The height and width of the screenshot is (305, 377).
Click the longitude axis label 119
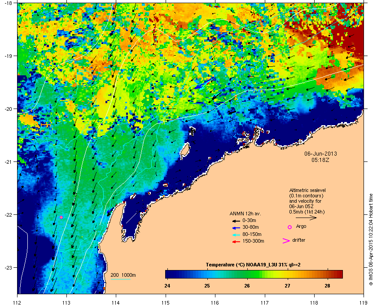tap(364, 302)
